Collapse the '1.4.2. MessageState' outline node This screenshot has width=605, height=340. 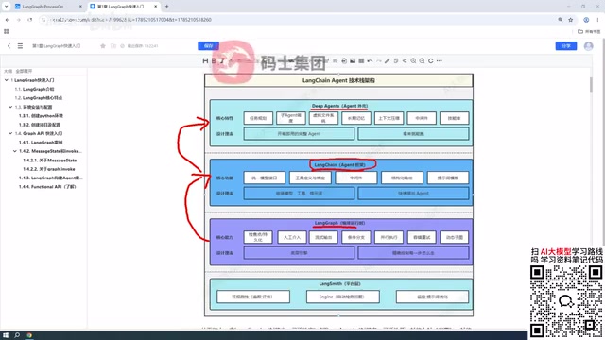[15, 151]
